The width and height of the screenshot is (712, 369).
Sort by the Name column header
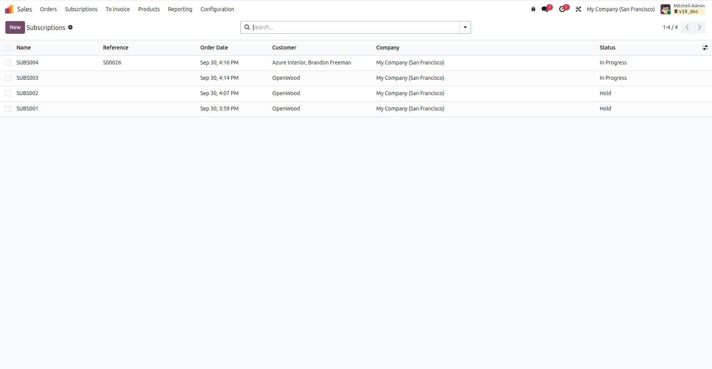tap(23, 48)
